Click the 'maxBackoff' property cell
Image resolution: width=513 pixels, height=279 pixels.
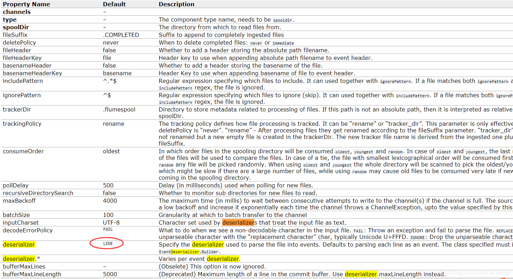coord(19,201)
